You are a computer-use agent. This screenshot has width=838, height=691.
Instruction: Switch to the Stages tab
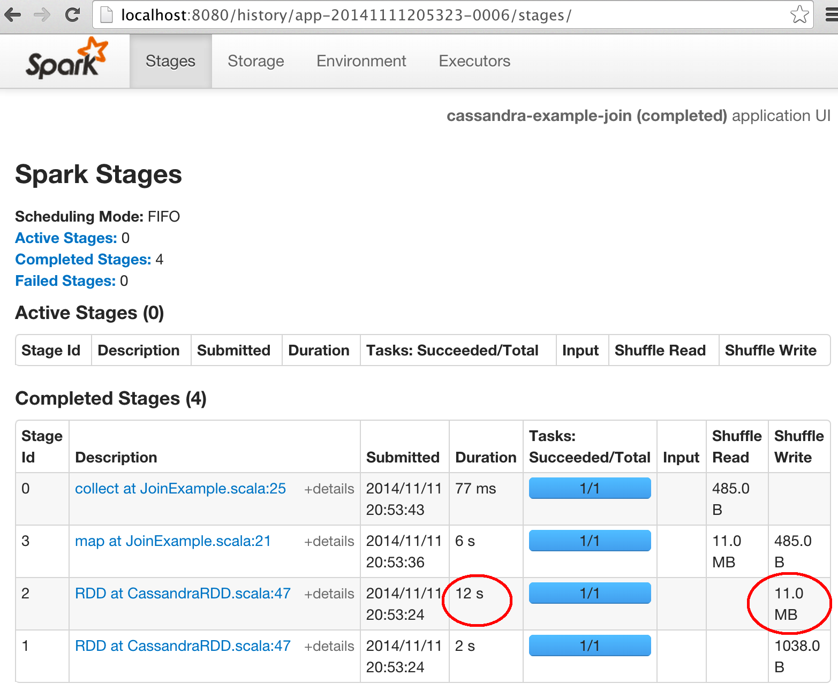click(170, 61)
